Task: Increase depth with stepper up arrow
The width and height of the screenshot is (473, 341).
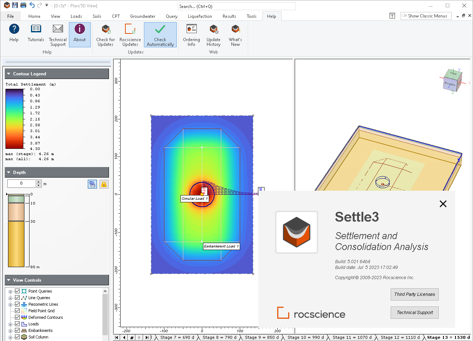Action: point(39,182)
